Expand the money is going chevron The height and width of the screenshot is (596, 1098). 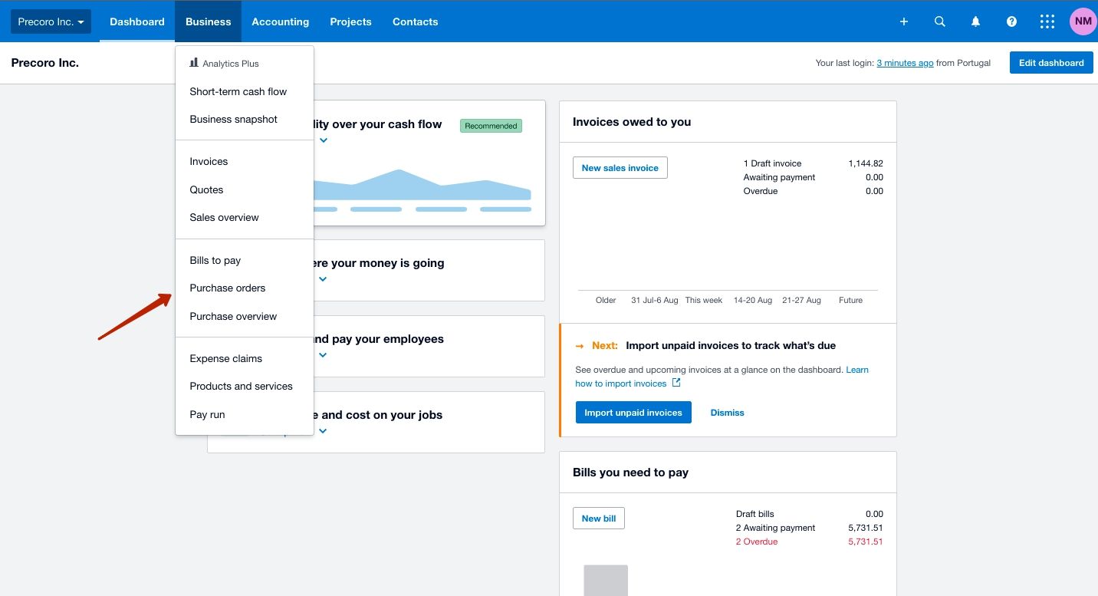(323, 279)
